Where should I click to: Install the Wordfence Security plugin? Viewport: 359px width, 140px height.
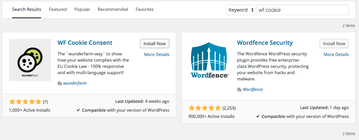pyautogui.click(x=334, y=43)
